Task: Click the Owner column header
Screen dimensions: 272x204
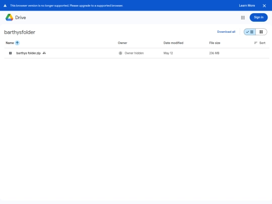Action: click(122, 43)
